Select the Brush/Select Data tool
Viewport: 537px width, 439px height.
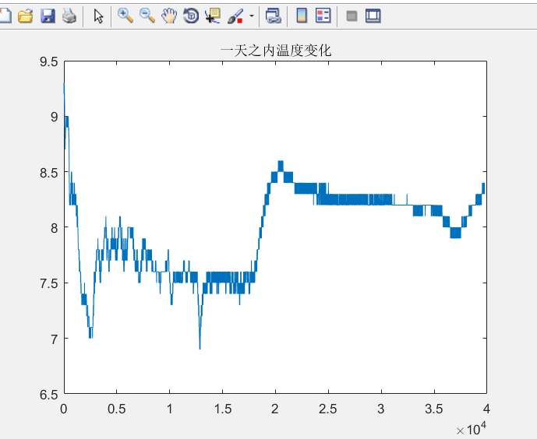tap(235, 16)
